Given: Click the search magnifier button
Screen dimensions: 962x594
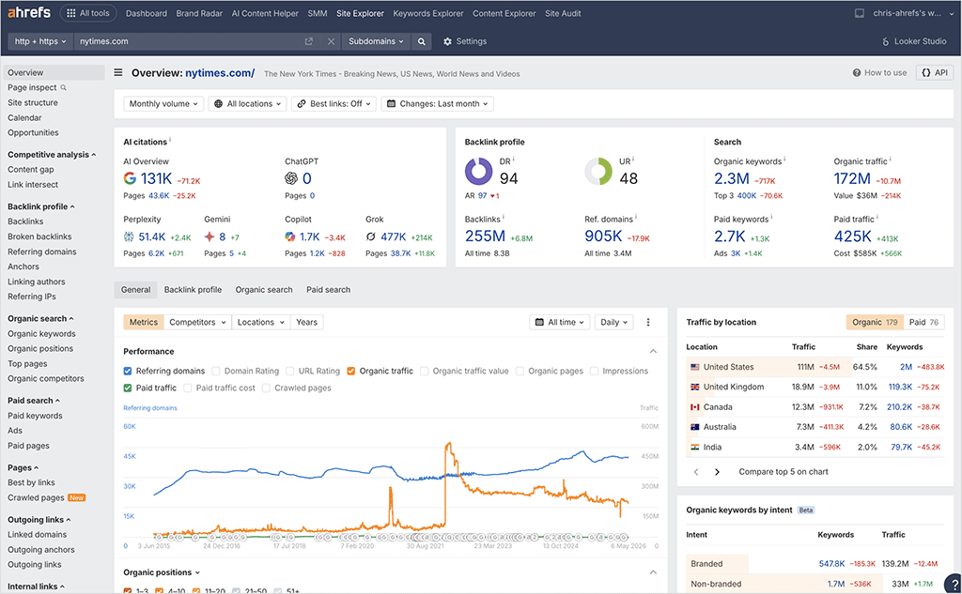Looking at the screenshot, I should 422,41.
